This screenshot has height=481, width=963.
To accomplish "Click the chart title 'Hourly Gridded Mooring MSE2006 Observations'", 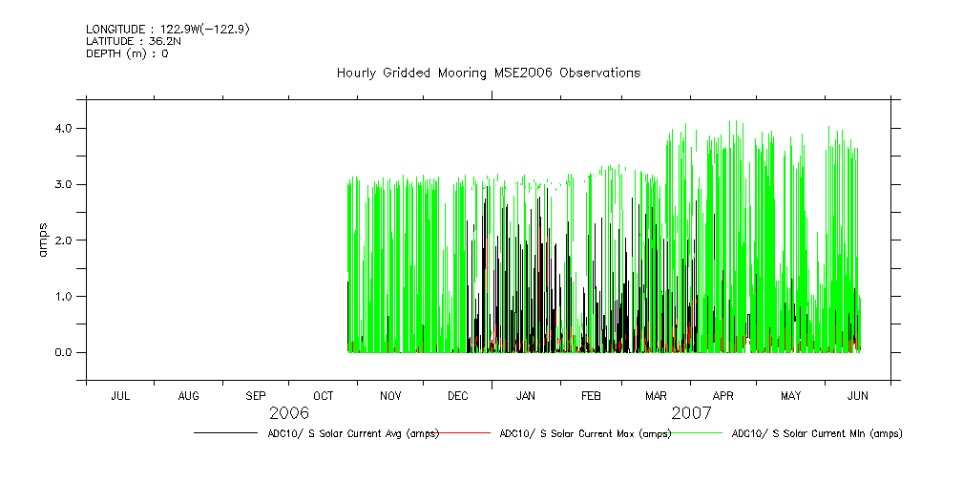I will (488, 73).
